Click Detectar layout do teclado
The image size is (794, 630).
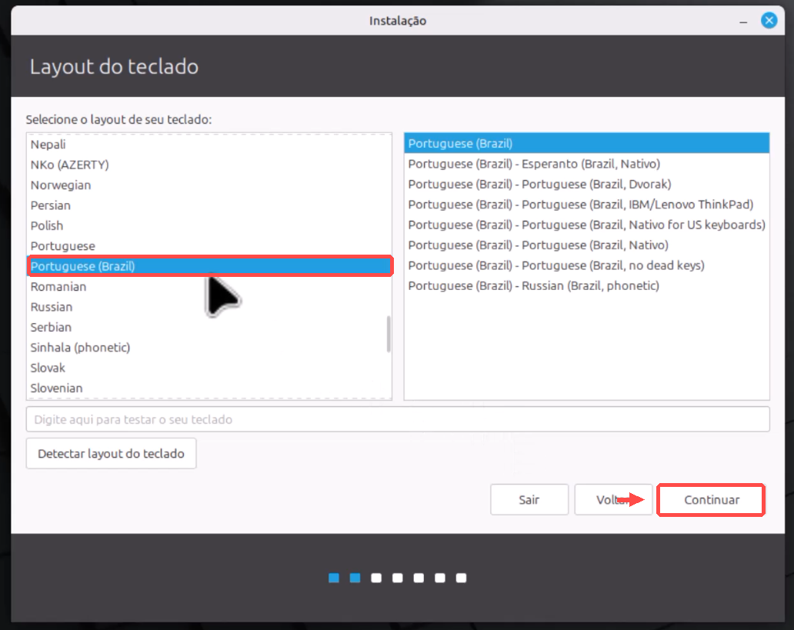click(x=111, y=453)
